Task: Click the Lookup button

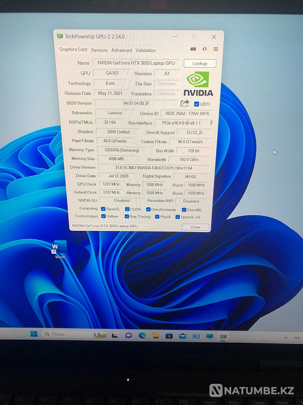Action: [200, 63]
